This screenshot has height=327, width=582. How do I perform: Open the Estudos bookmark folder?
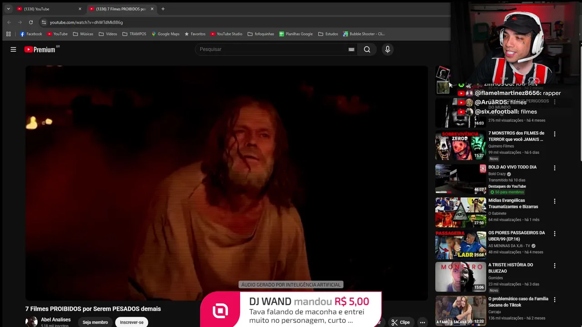click(328, 34)
